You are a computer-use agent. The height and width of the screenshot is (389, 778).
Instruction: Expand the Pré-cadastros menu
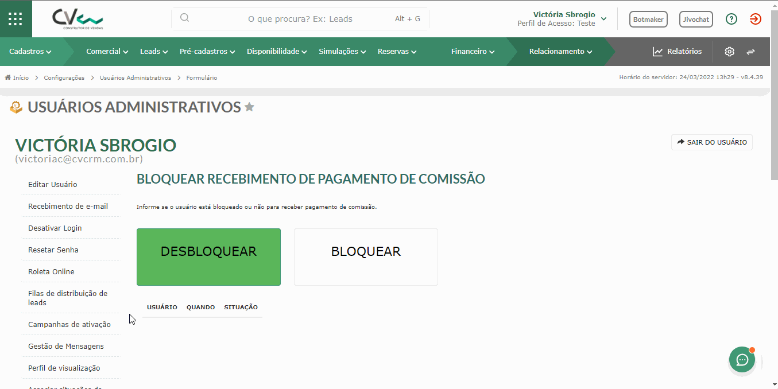coord(207,52)
